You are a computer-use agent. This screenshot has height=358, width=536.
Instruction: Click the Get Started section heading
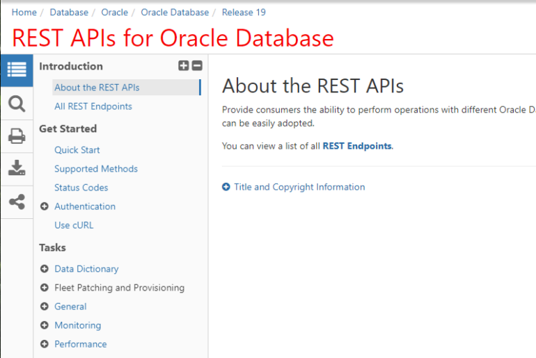point(68,129)
